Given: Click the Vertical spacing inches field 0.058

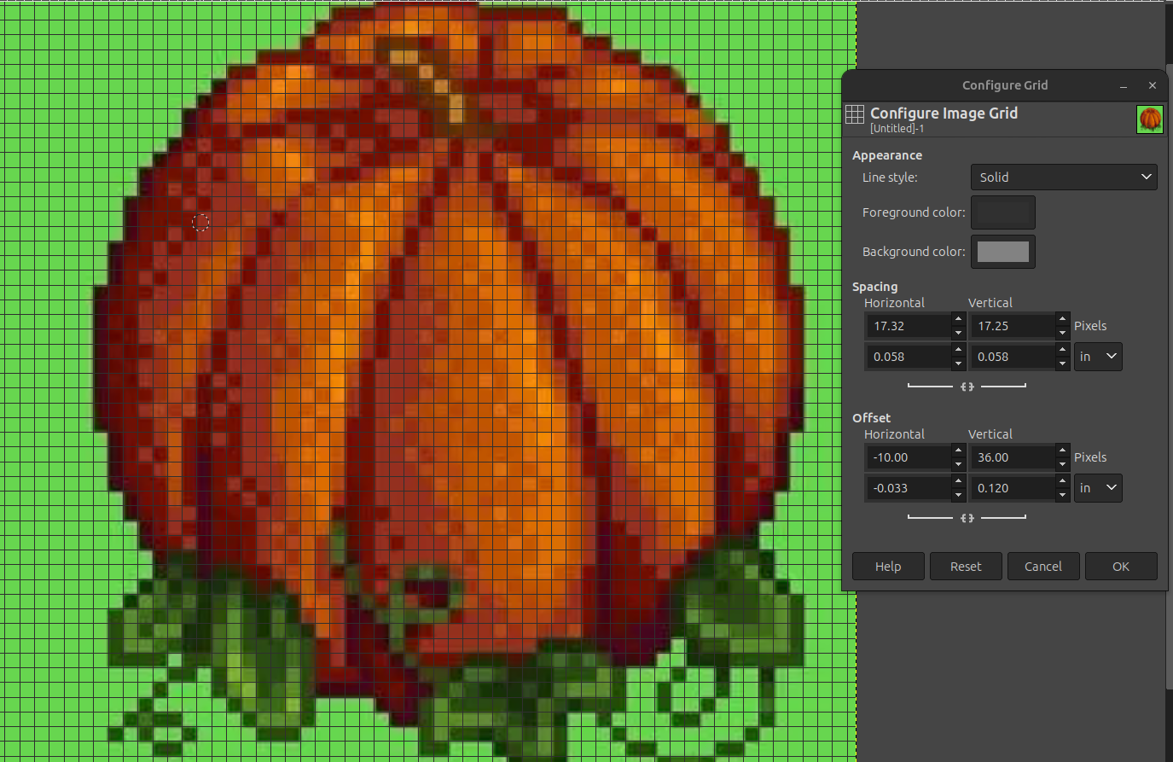Looking at the screenshot, I should [1012, 357].
